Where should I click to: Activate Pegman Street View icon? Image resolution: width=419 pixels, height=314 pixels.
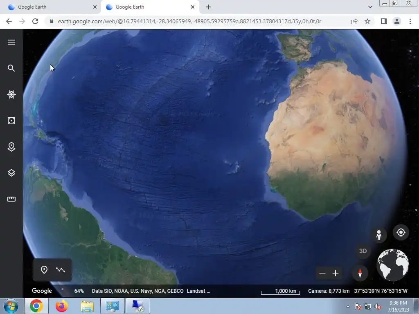pyautogui.click(x=378, y=235)
